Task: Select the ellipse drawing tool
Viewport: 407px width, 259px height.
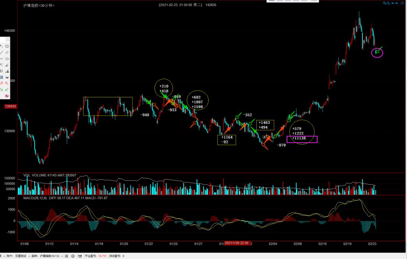Action: click(x=7, y=59)
